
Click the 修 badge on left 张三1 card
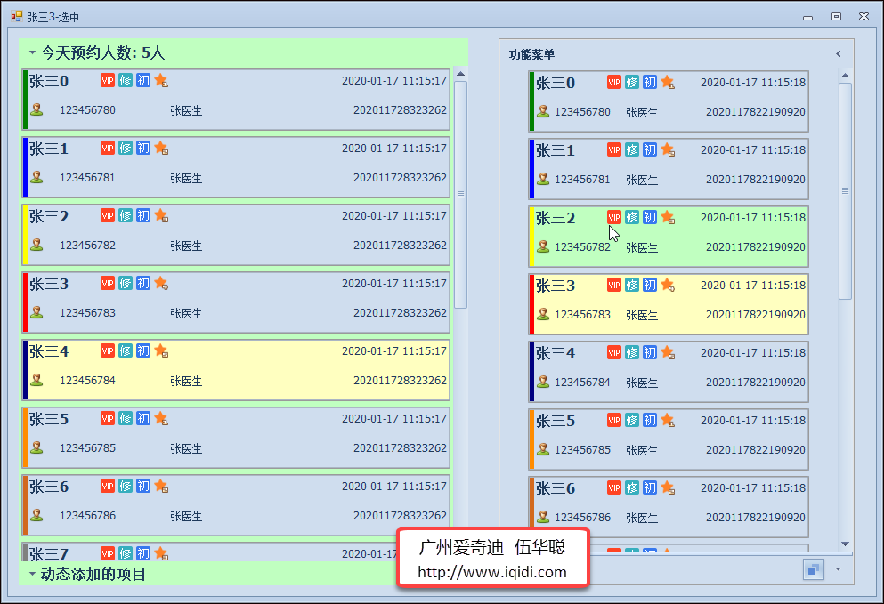(126, 148)
